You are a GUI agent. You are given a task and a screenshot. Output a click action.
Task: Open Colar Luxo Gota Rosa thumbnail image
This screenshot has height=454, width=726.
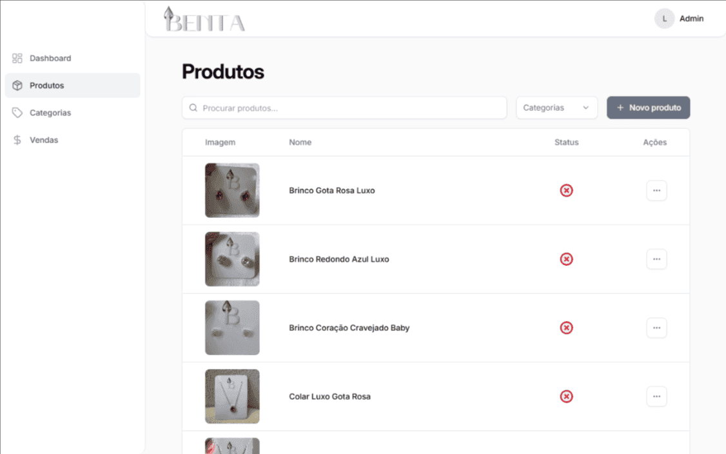pyautogui.click(x=232, y=397)
